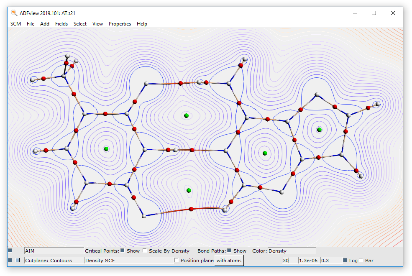Click the ADFview application icon in title bar
Screen dimensions: 412x276
click(x=14, y=13)
